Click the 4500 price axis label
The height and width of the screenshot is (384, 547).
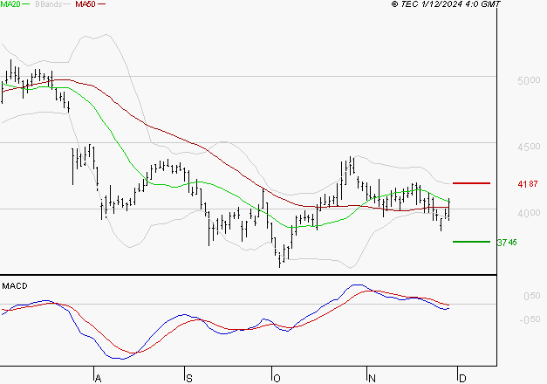[x=529, y=147]
